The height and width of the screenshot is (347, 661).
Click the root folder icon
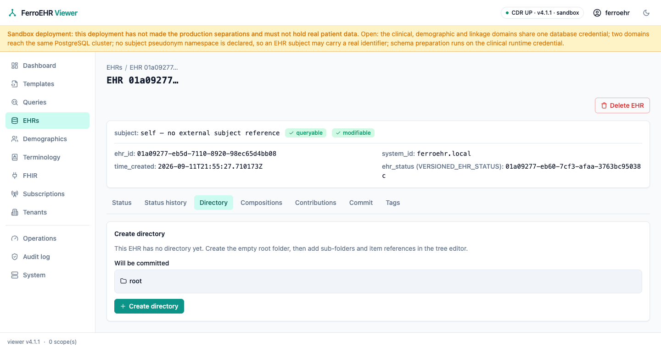point(123,281)
